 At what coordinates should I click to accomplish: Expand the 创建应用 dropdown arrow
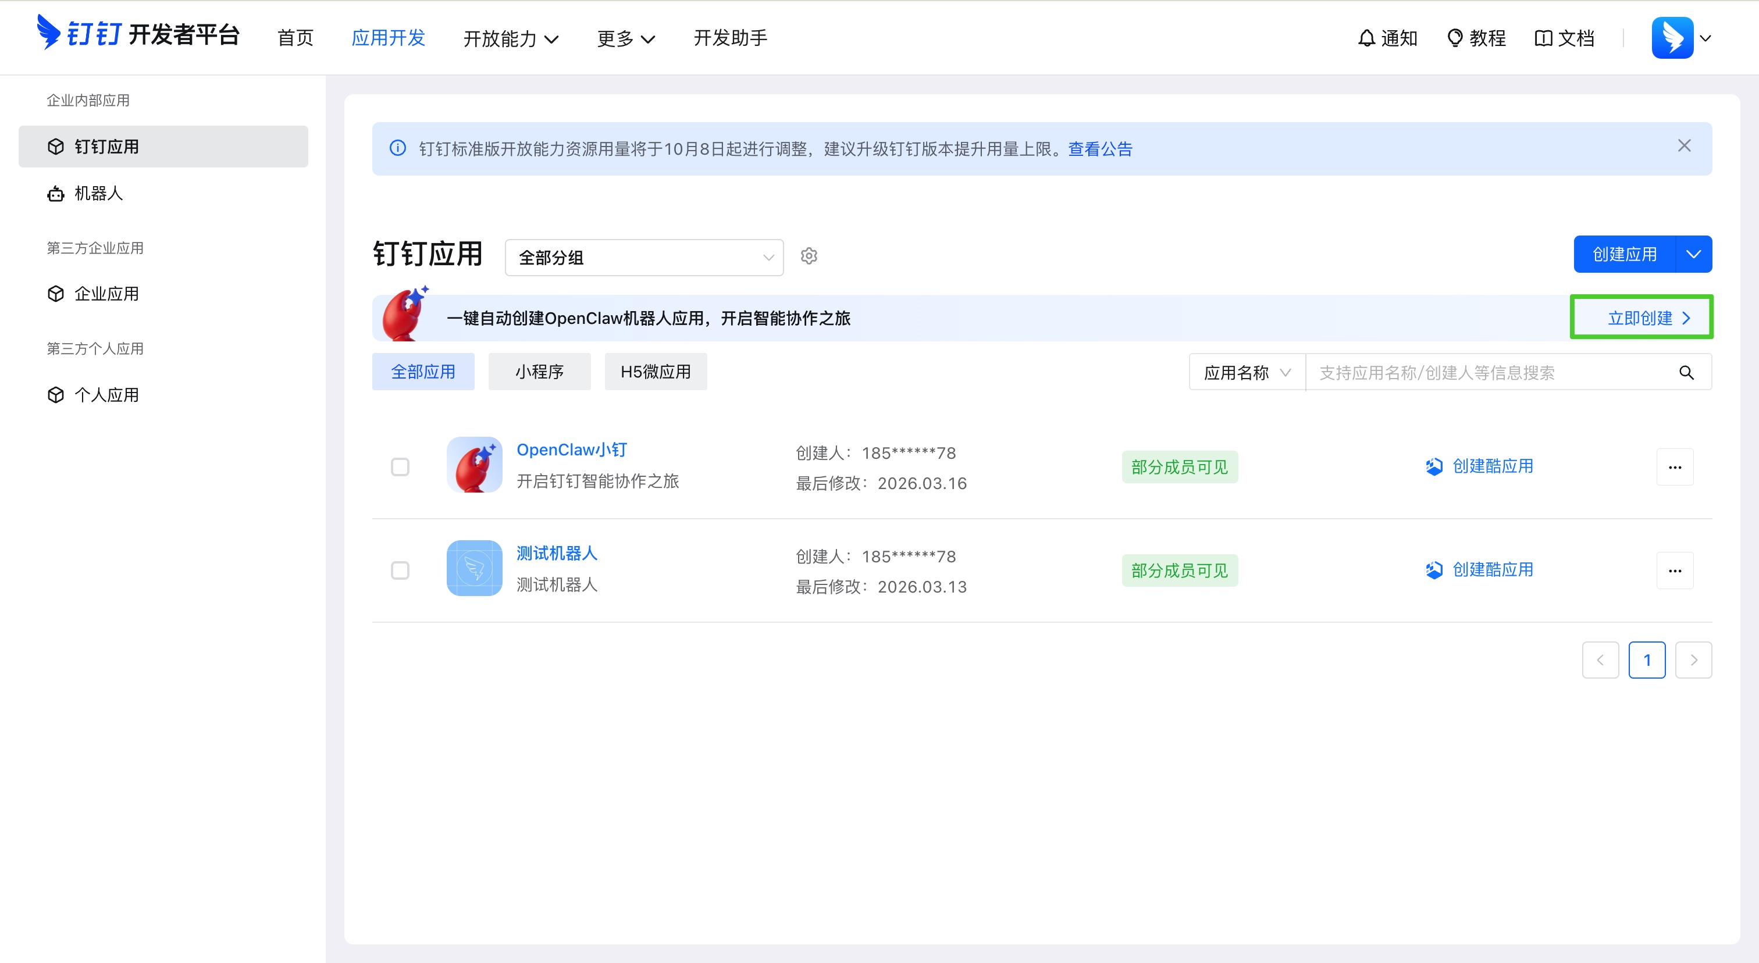1693,254
